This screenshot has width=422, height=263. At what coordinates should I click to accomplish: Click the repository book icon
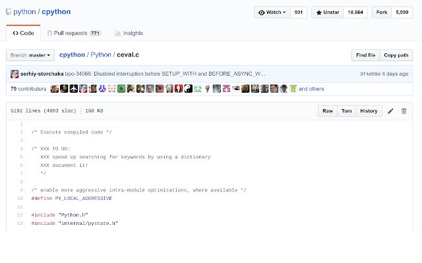pyautogui.click(x=9, y=12)
